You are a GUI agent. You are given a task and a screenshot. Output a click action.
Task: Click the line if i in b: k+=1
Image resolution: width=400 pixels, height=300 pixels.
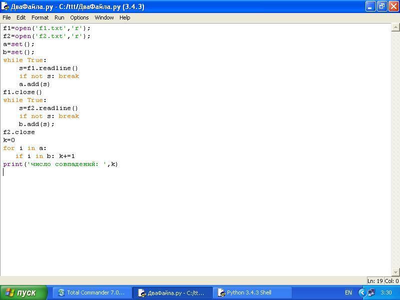click(45, 156)
